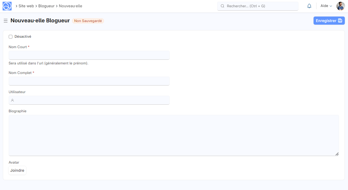
Task: Select the Nouveau·elle breadcrumb item
Action: click(70, 6)
